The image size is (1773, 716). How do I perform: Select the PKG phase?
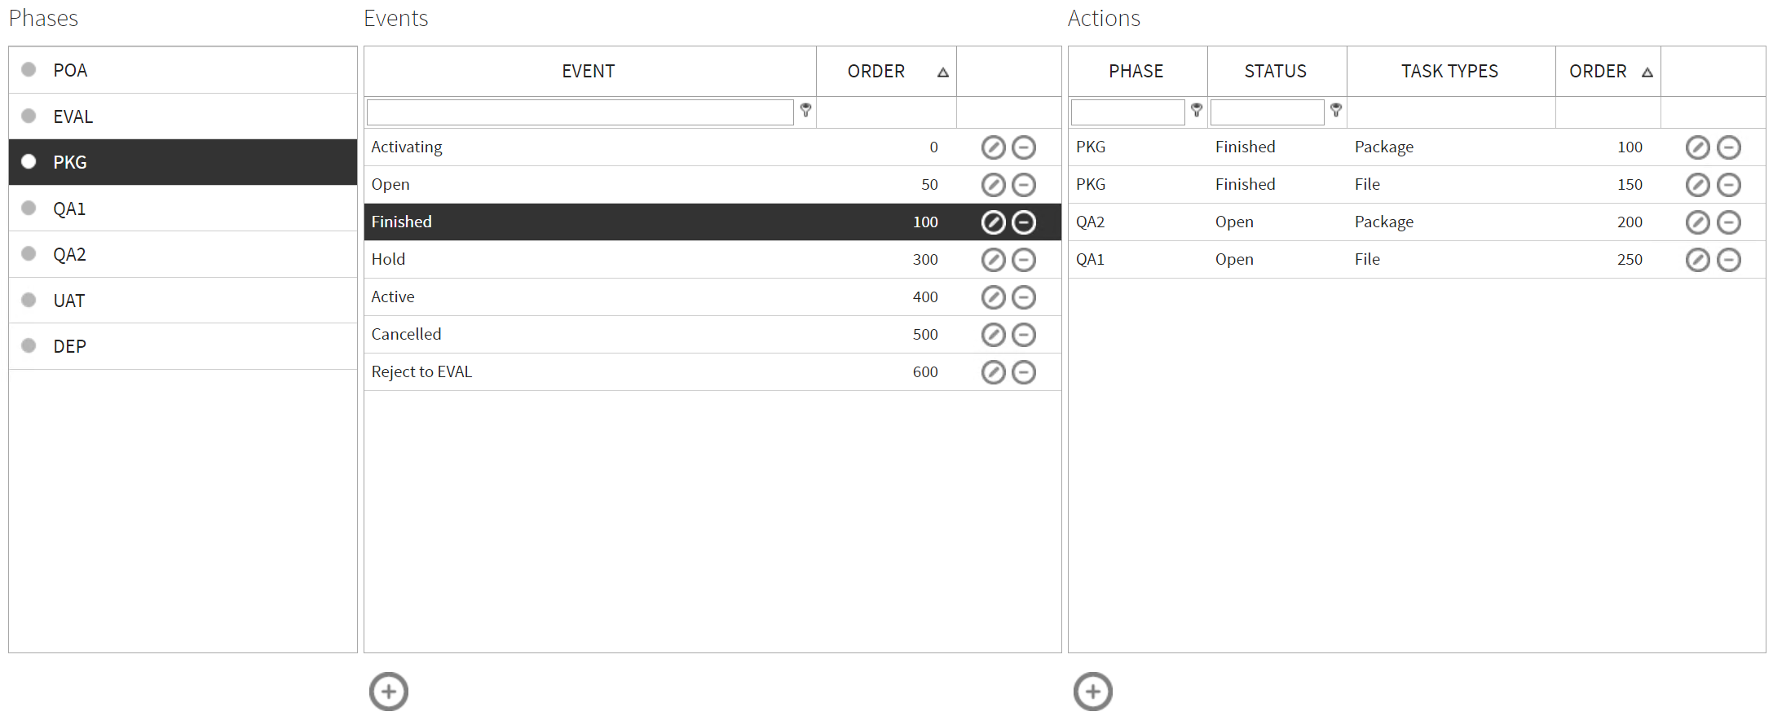click(x=183, y=162)
